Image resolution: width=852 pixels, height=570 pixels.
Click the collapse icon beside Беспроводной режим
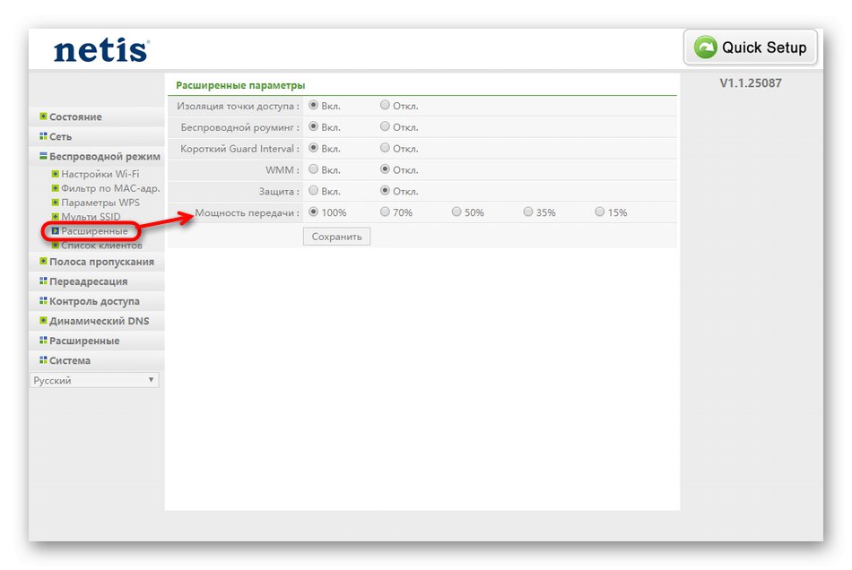coord(43,156)
